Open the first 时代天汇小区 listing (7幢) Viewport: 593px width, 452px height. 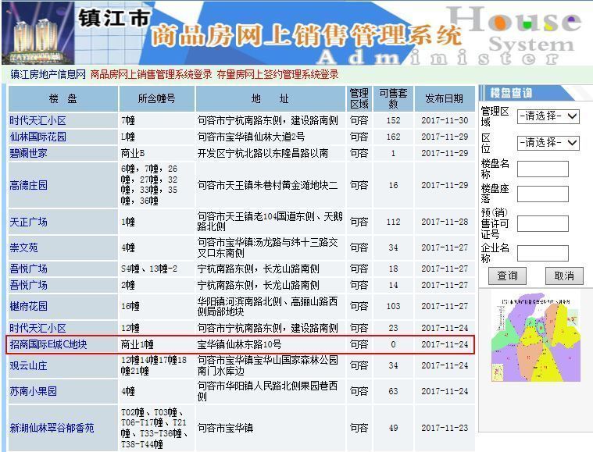pyautogui.click(x=38, y=120)
